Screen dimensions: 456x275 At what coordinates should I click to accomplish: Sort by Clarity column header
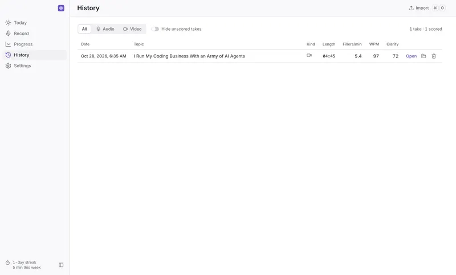392,44
